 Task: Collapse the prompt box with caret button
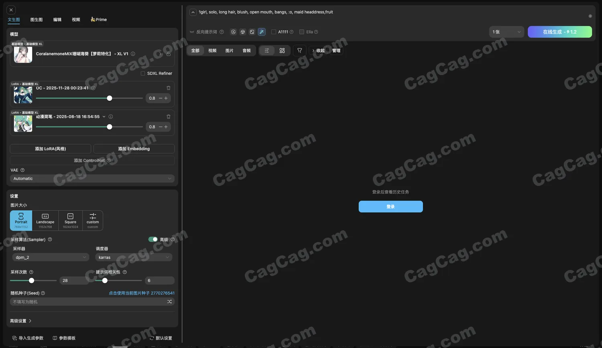193,12
